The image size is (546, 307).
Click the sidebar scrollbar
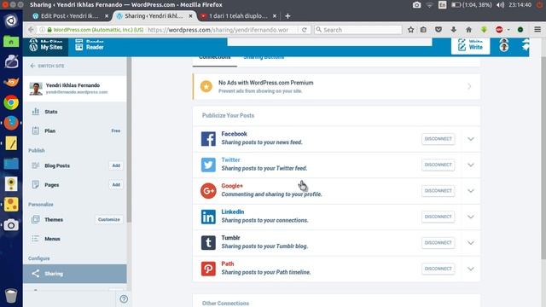[x=129, y=139]
